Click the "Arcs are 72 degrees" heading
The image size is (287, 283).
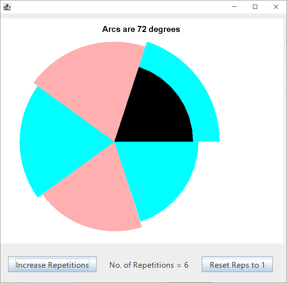(141, 29)
